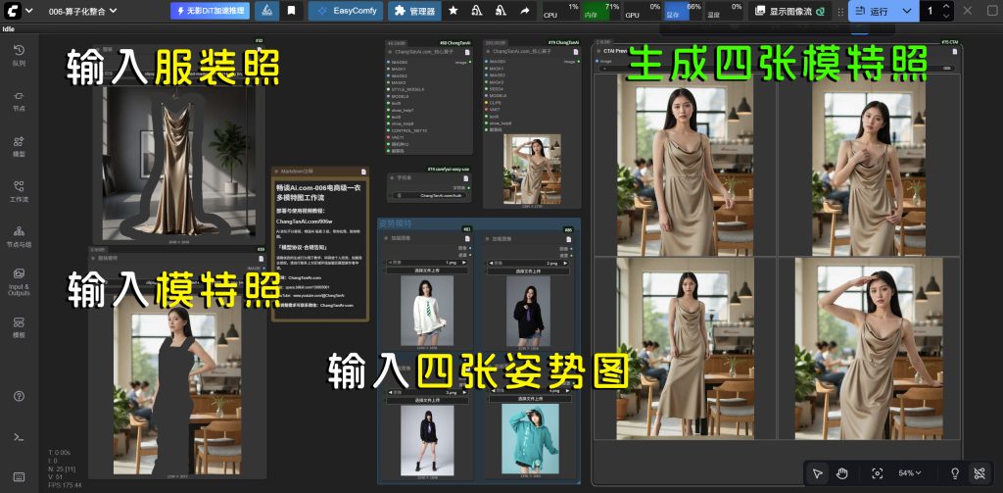Open the 节点 library sidebar panel
1003x493 pixels.
19,101
